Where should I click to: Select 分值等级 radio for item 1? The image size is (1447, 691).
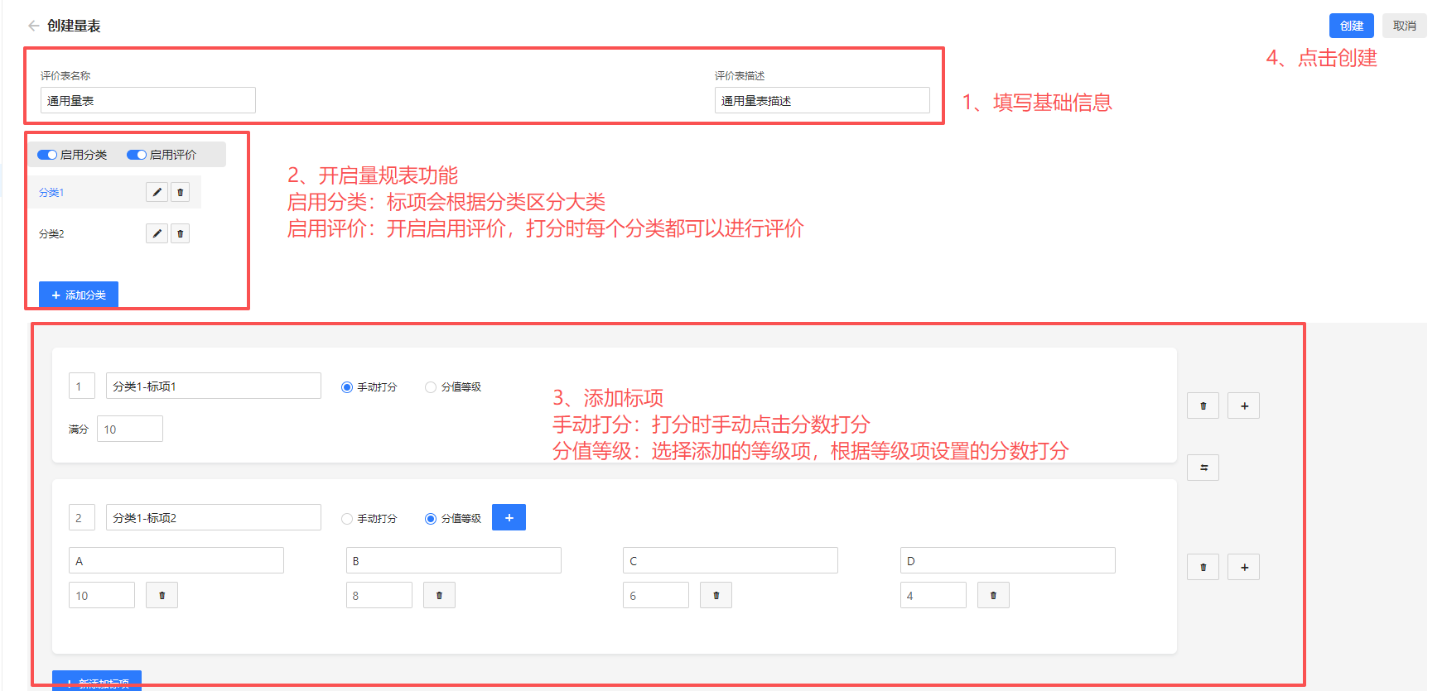(431, 387)
